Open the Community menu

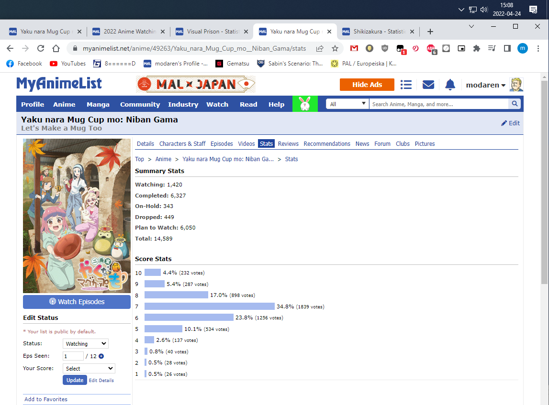click(x=140, y=104)
